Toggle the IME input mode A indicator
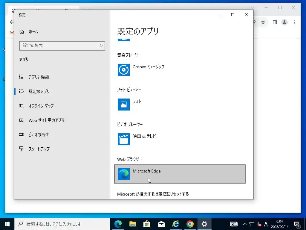The width and height of the screenshot is (306, 230). [x=266, y=224]
